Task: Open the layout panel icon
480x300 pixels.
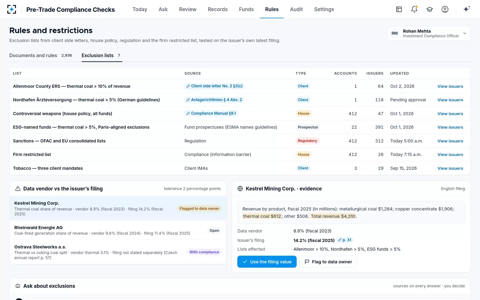Action: [x=399, y=9]
